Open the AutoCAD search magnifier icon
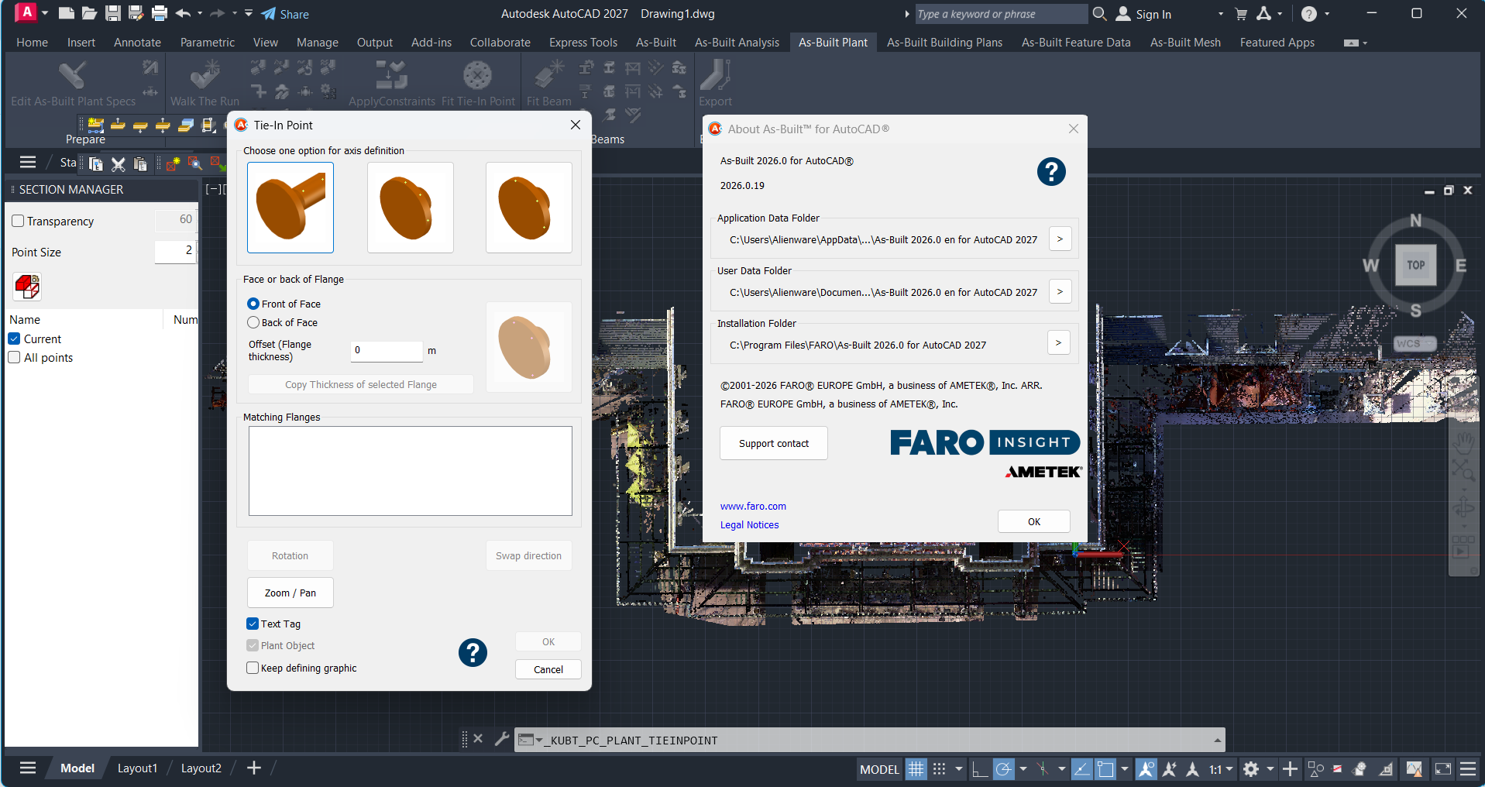This screenshot has height=787, width=1485. [x=1099, y=14]
